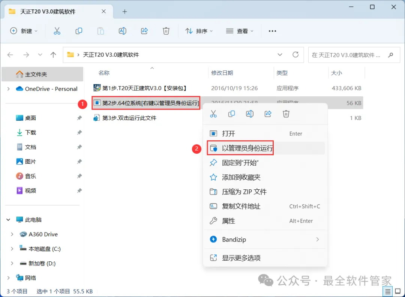Click the Rename icon in the toolbar
This screenshot has height=297, width=405.
[x=122, y=31]
